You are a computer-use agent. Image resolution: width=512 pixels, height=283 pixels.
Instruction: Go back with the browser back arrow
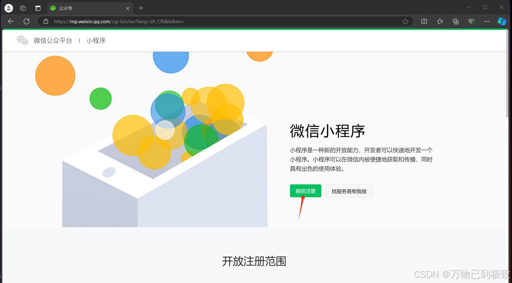pos(11,21)
